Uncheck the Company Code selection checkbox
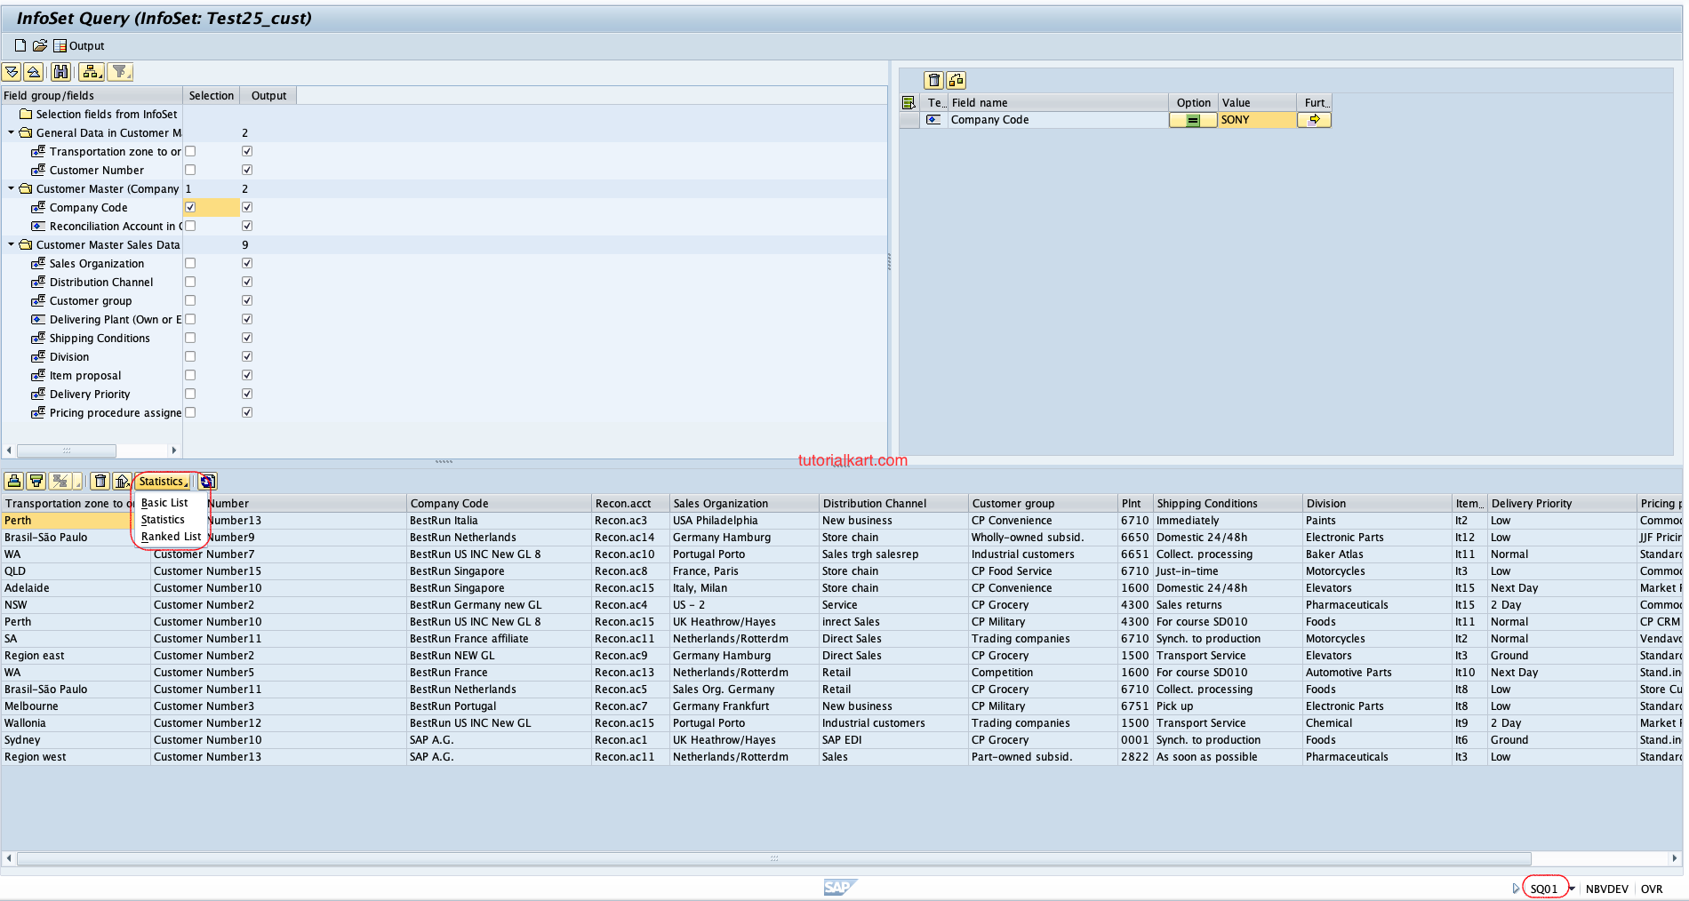The width and height of the screenshot is (1689, 901). click(x=190, y=207)
